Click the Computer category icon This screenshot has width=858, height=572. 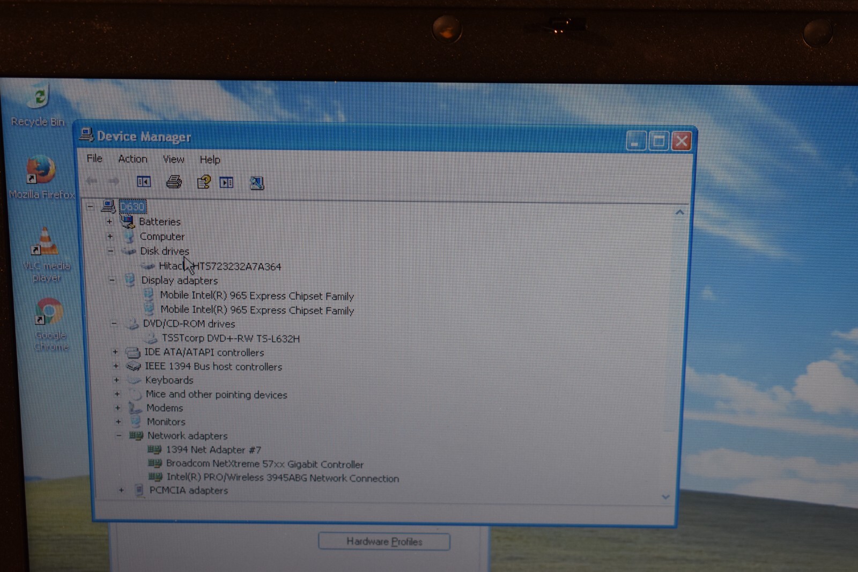[x=129, y=236]
